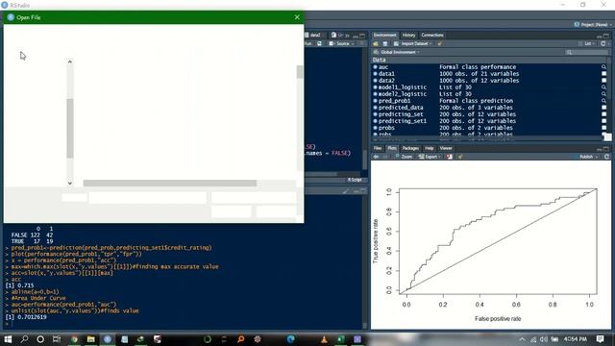
Task: Expand the data1 object row
Action: coord(376,74)
